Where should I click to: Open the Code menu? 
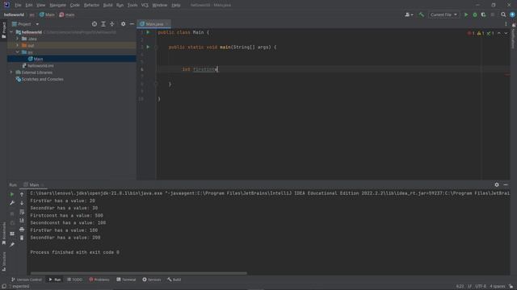click(x=75, y=6)
